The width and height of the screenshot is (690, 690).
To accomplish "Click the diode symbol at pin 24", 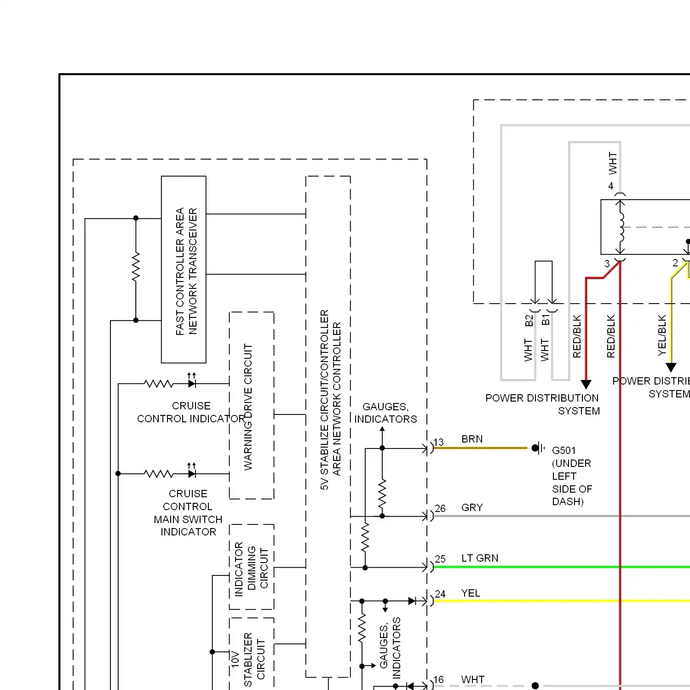I will pyautogui.click(x=412, y=601).
